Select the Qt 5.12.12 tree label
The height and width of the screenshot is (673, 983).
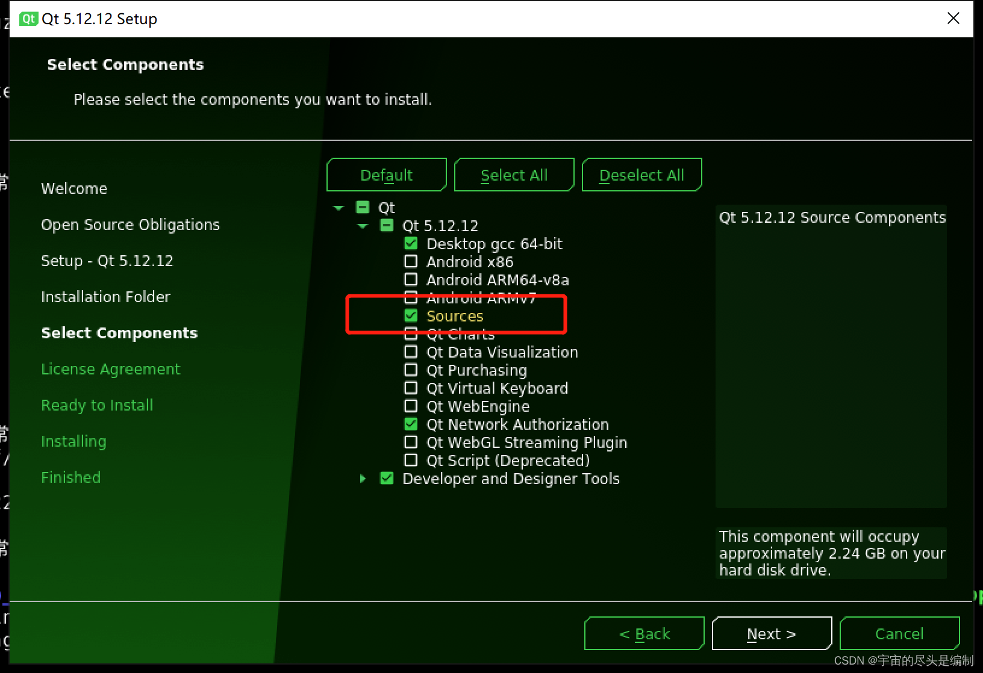tap(440, 226)
